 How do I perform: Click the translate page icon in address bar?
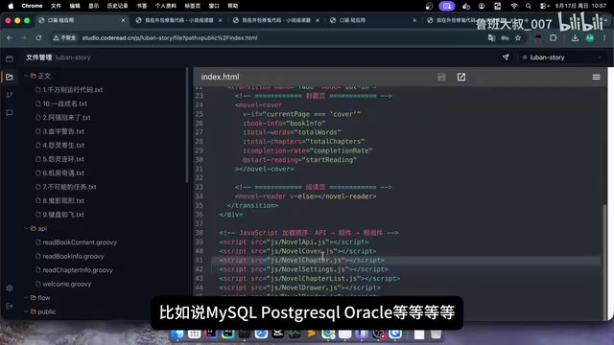[491, 38]
